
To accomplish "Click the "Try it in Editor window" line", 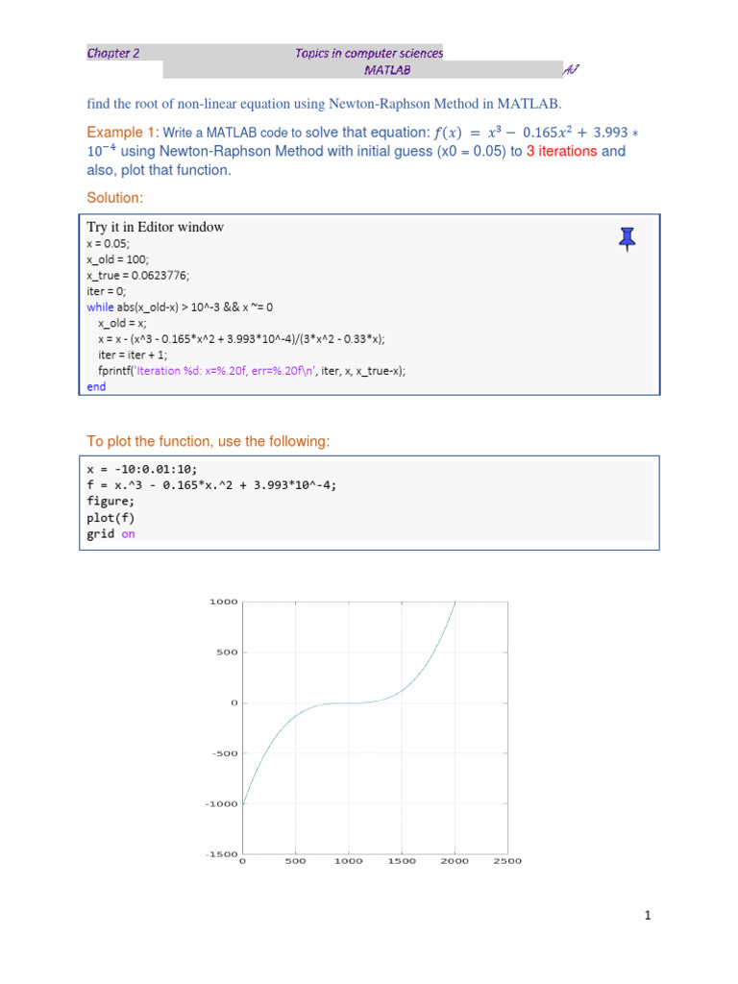I will click(x=156, y=227).
